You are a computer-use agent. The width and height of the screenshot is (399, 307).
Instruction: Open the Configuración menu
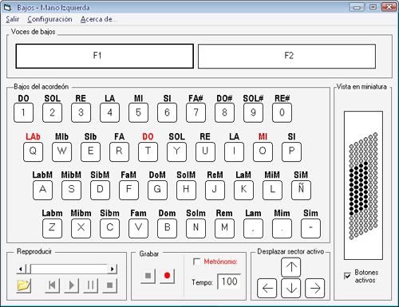[x=49, y=19]
